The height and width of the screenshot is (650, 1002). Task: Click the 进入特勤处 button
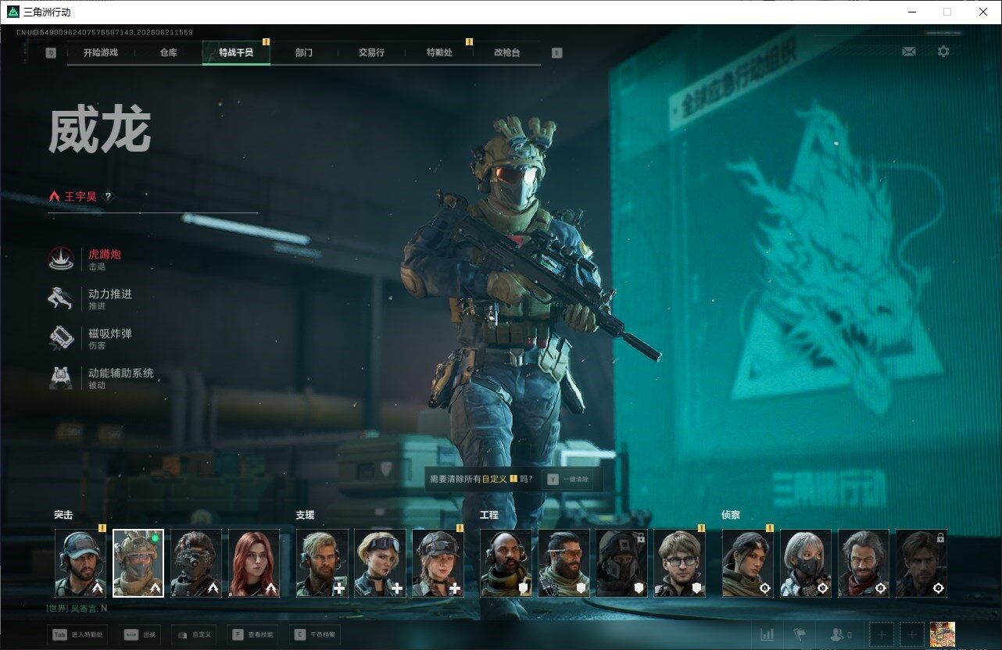(79, 634)
